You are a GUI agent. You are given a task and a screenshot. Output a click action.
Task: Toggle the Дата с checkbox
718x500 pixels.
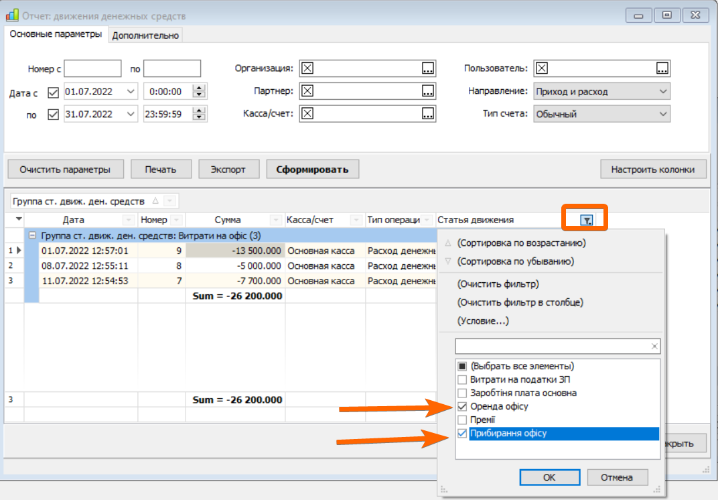53,92
